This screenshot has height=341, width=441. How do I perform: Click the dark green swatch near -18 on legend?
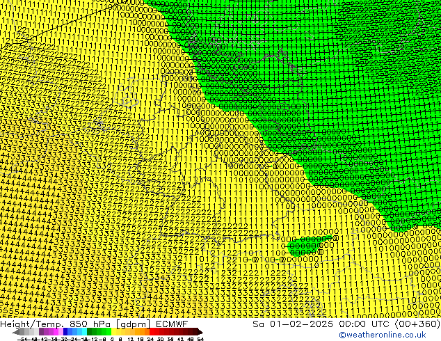click(x=90, y=332)
